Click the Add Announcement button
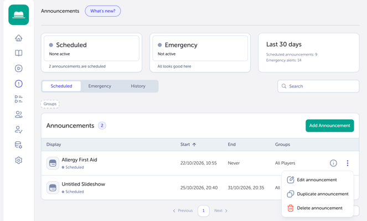 tap(329, 126)
